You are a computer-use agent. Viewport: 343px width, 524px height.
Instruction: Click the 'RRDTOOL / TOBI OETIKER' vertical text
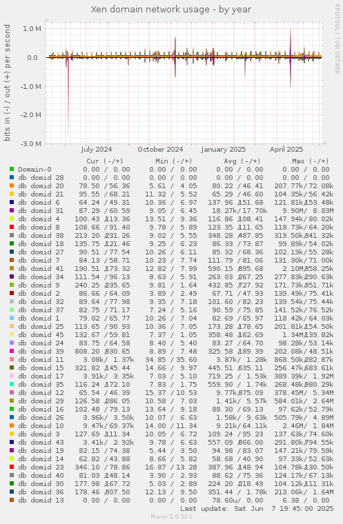click(x=337, y=39)
